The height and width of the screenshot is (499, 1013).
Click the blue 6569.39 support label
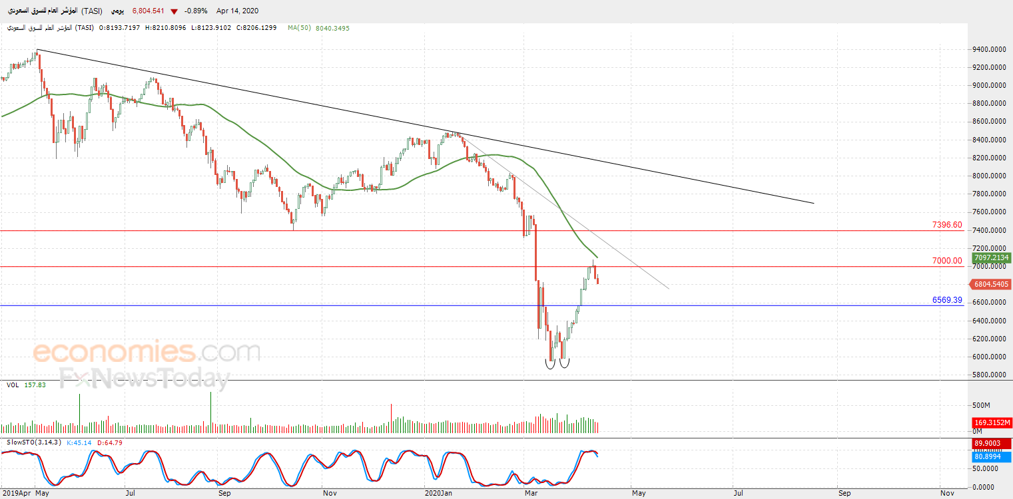947,300
